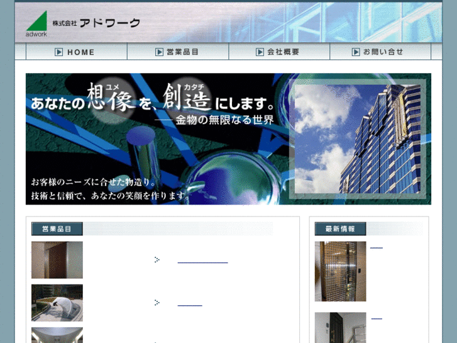457x343 pixels.
Task: Follow the link beside the door panel thumbnail
Action: click(202, 262)
